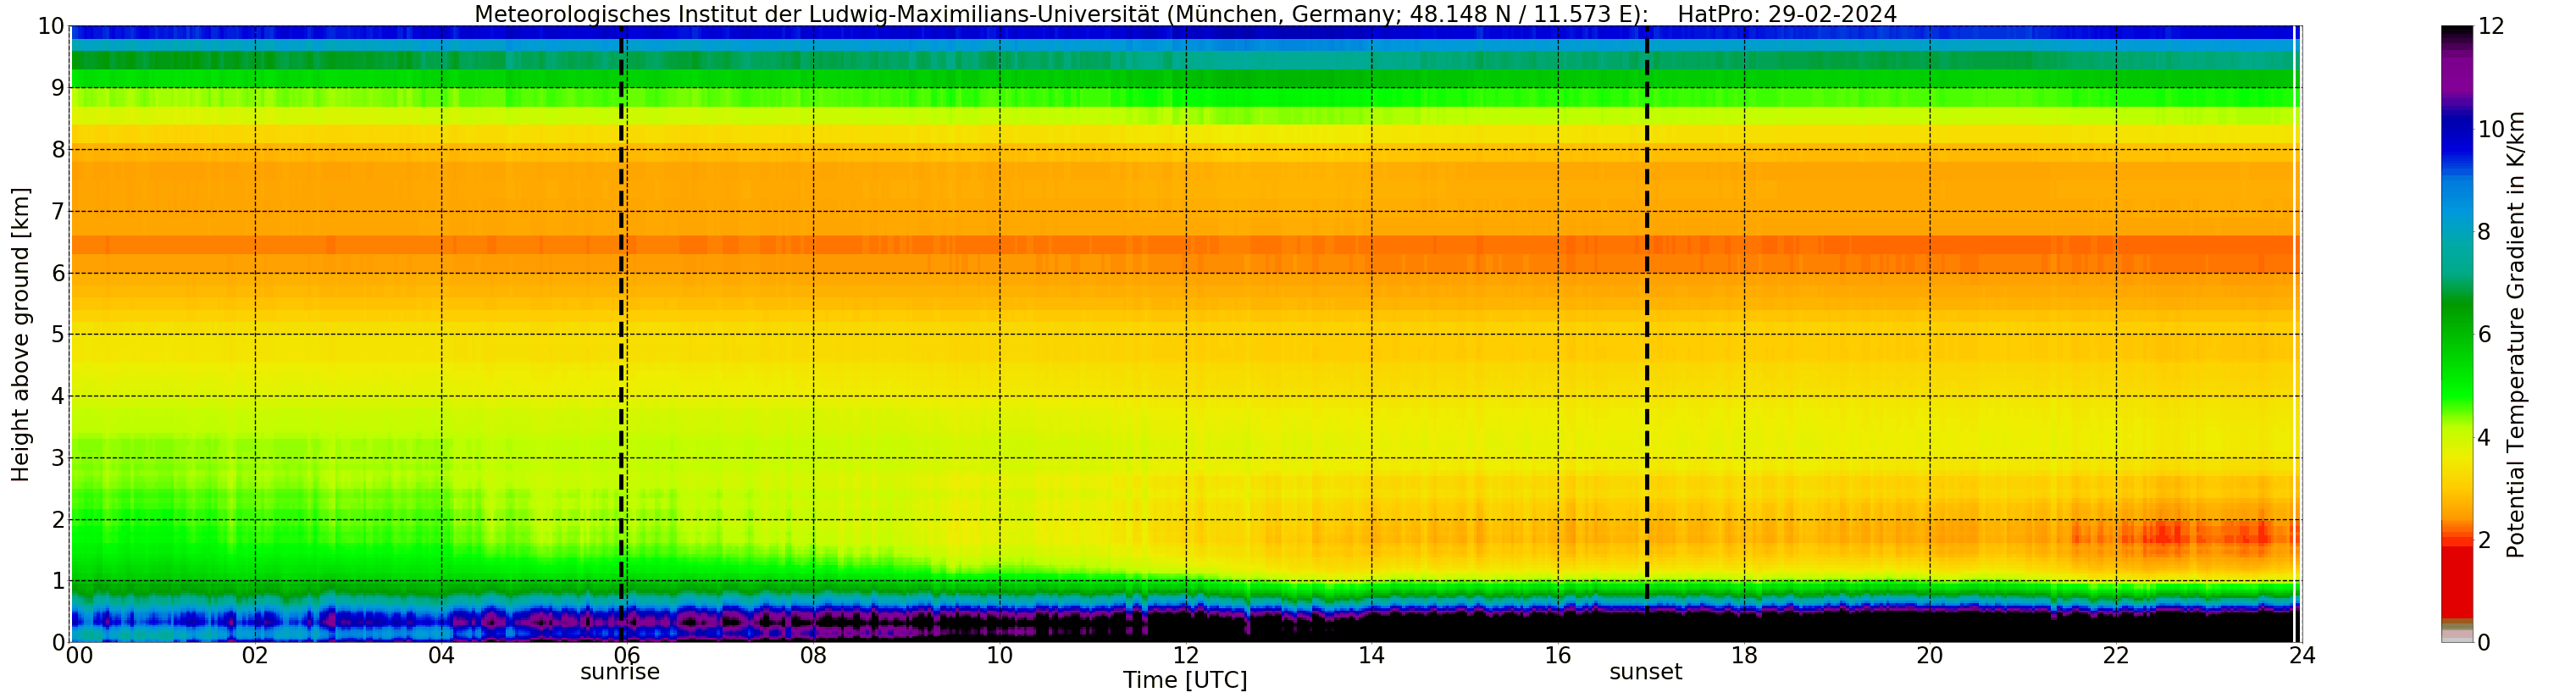The image size is (2554, 698).
Task: Click the y-axis tick label '10'
Action: pos(51,27)
